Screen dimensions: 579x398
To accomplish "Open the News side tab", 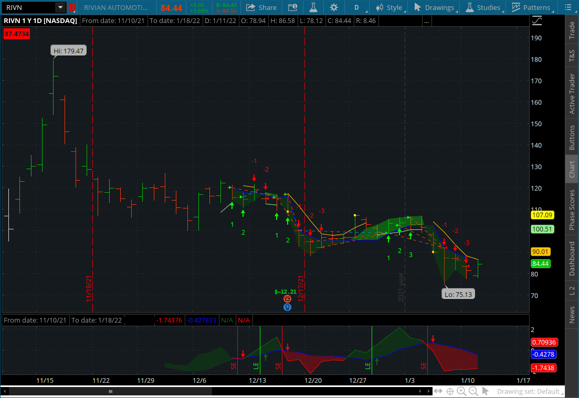I will (572, 314).
